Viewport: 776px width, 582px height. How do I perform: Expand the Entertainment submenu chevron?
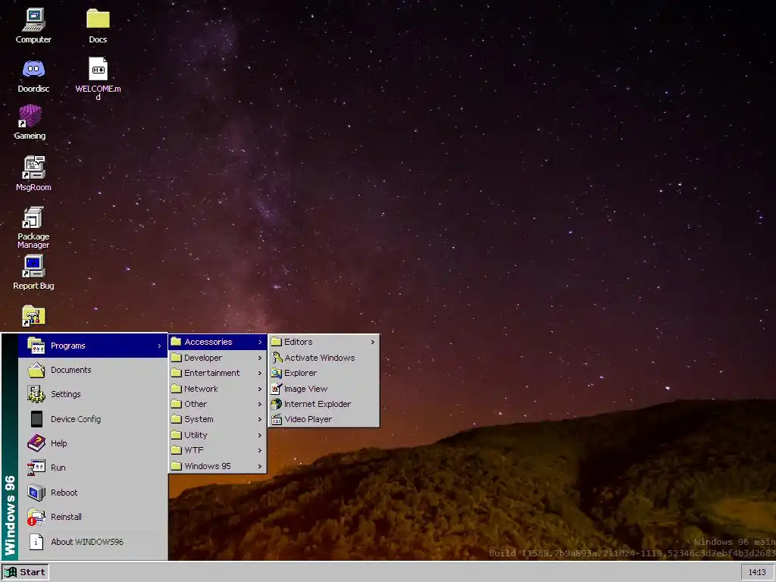(x=260, y=373)
